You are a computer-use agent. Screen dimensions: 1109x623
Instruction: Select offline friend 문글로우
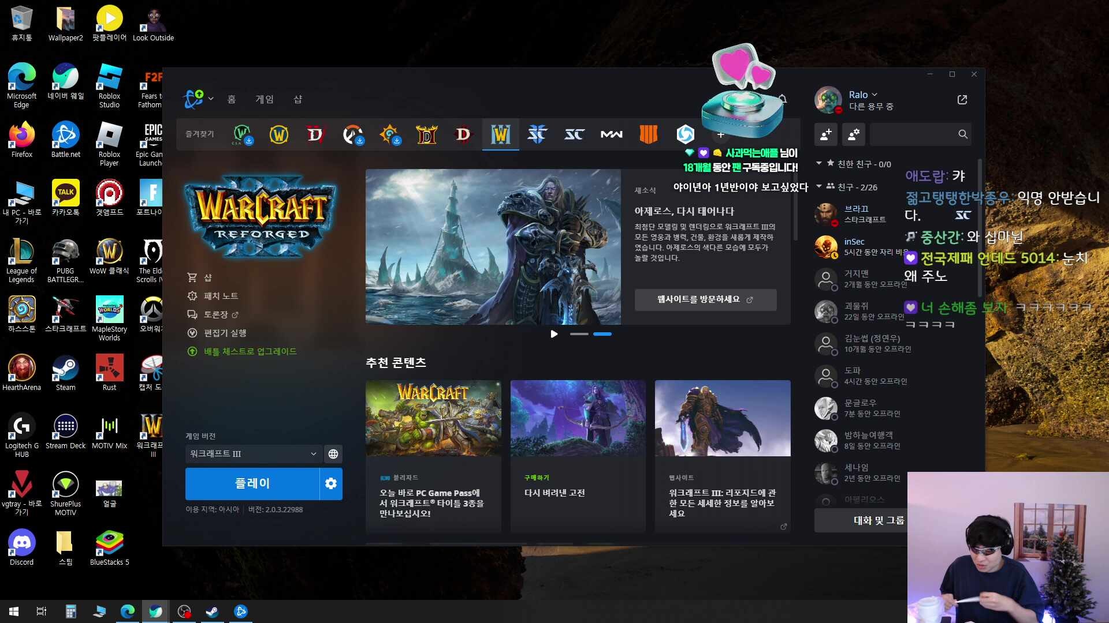[859, 408]
